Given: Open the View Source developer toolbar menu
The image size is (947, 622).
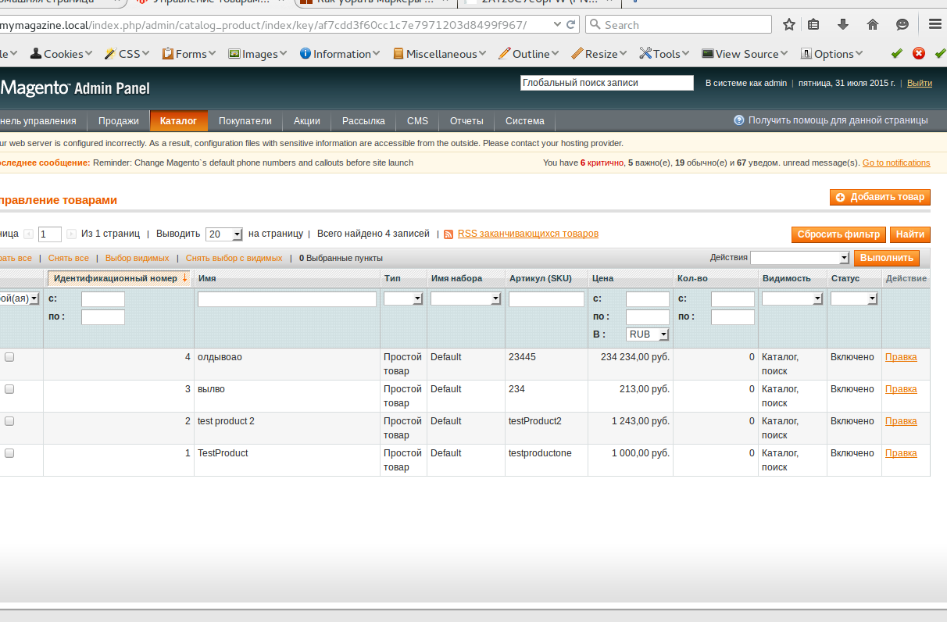Looking at the screenshot, I should (x=745, y=54).
